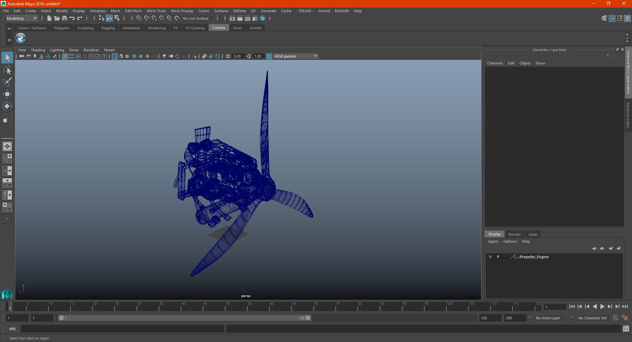Open Layers menu in layer editor
632x342 pixels.
click(x=493, y=241)
